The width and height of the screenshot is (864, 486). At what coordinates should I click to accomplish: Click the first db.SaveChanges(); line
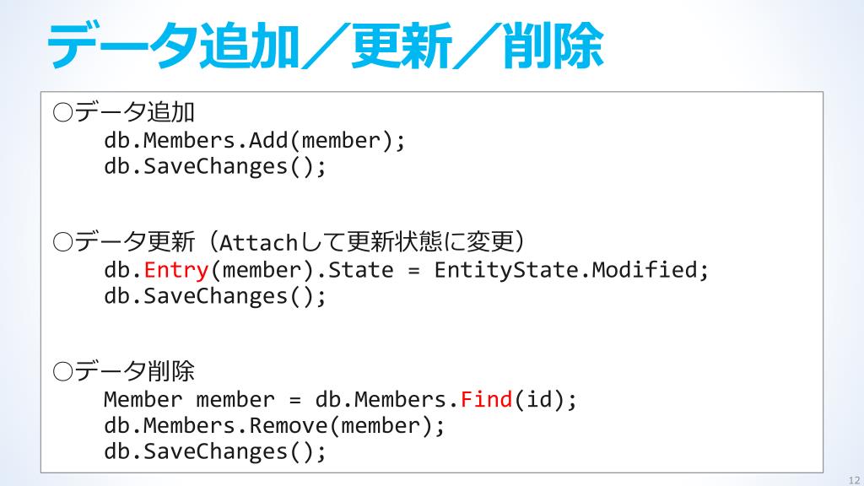pyautogui.click(x=215, y=166)
